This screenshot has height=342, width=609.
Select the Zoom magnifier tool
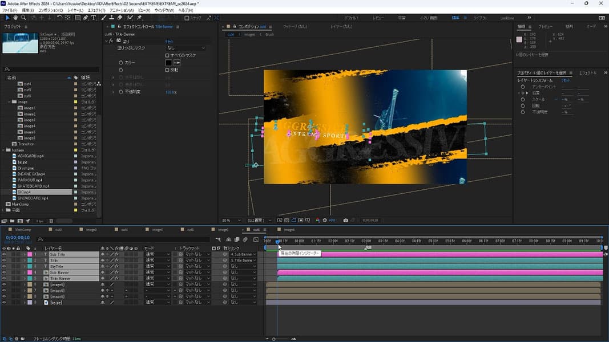pyautogui.click(x=23, y=18)
